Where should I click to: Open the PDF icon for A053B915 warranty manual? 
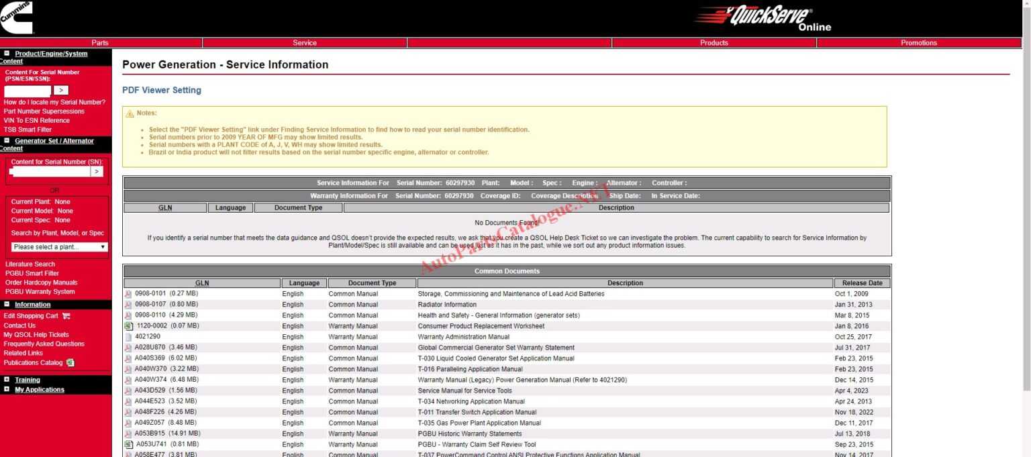[x=128, y=433]
